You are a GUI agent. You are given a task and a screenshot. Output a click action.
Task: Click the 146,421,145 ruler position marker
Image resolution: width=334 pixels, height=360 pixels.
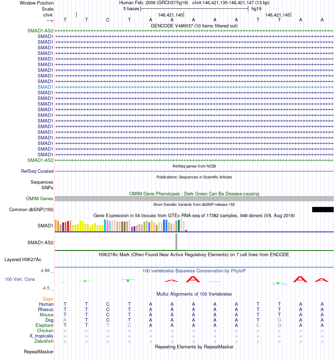(278, 15)
